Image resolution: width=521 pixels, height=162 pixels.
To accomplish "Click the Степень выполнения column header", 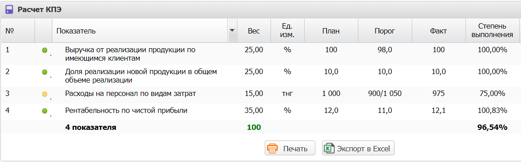I will (x=492, y=30).
